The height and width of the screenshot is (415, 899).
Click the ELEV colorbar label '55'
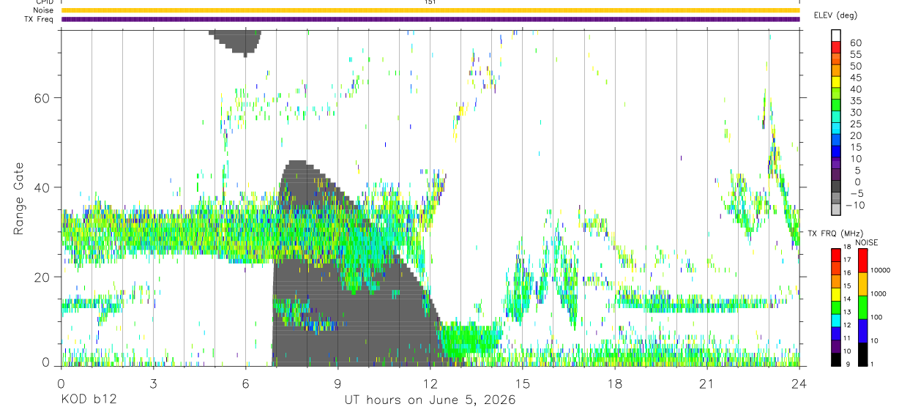[x=855, y=54]
